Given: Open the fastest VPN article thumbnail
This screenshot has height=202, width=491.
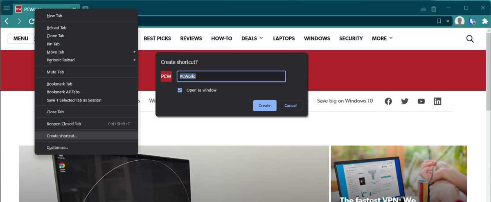Looking at the screenshot, I should click(x=399, y=174).
